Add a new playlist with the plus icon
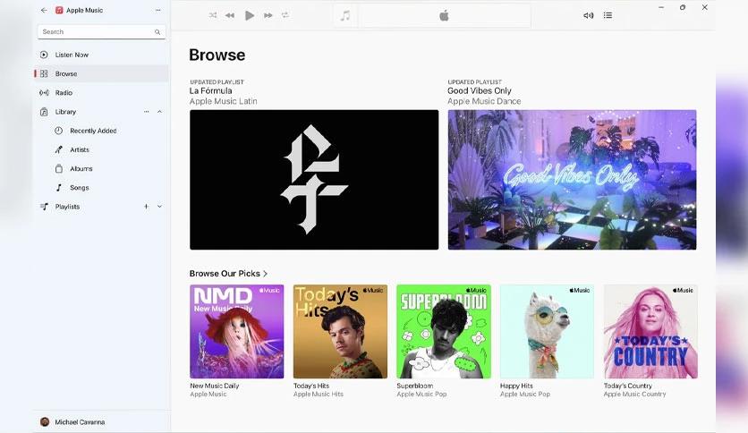 coord(147,207)
